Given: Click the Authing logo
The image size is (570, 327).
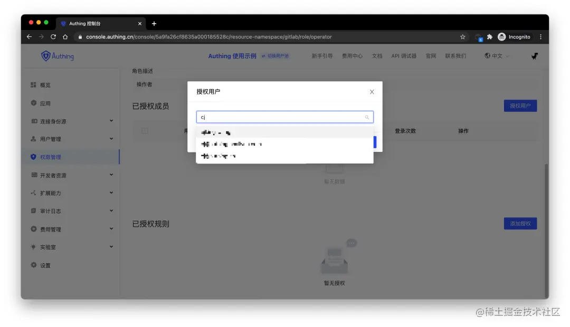Looking at the screenshot, I should tap(58, 56).
